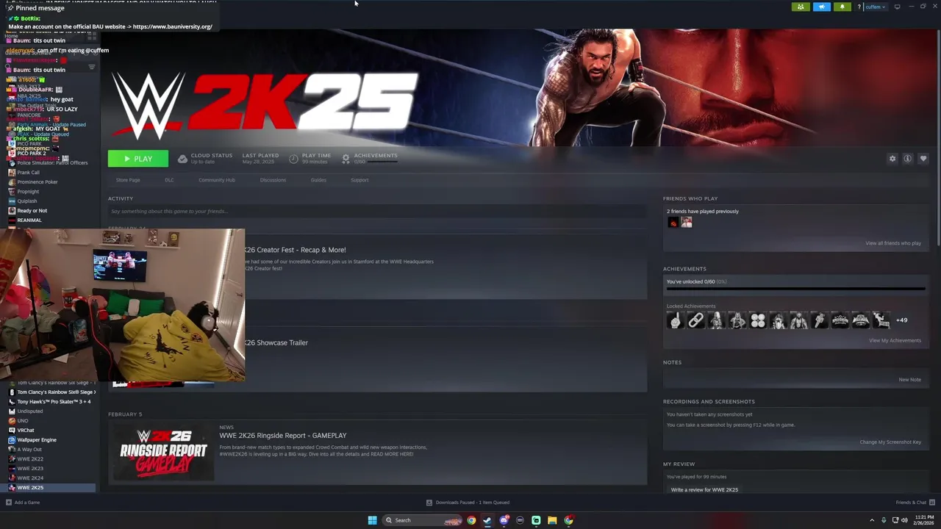
Task: Click second friend avatar in Friends Who Play
Action: coord(687,223)
